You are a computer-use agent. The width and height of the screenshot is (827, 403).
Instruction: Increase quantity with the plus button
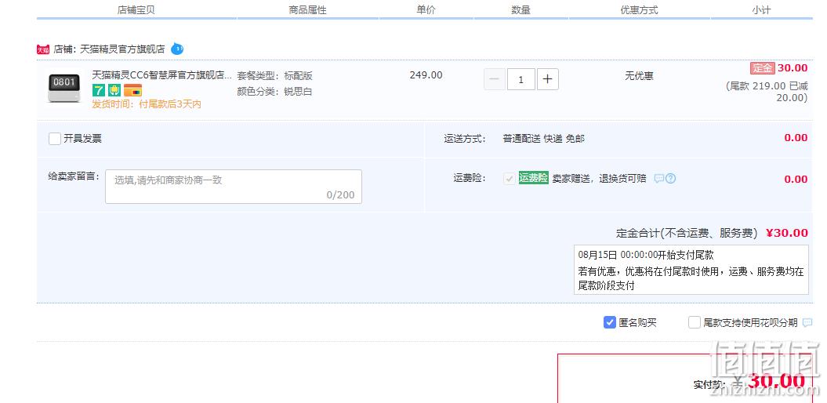(x=547, y=79)
